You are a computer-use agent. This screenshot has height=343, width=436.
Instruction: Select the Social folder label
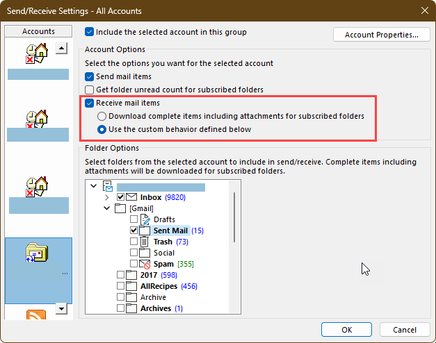(164, 253)
